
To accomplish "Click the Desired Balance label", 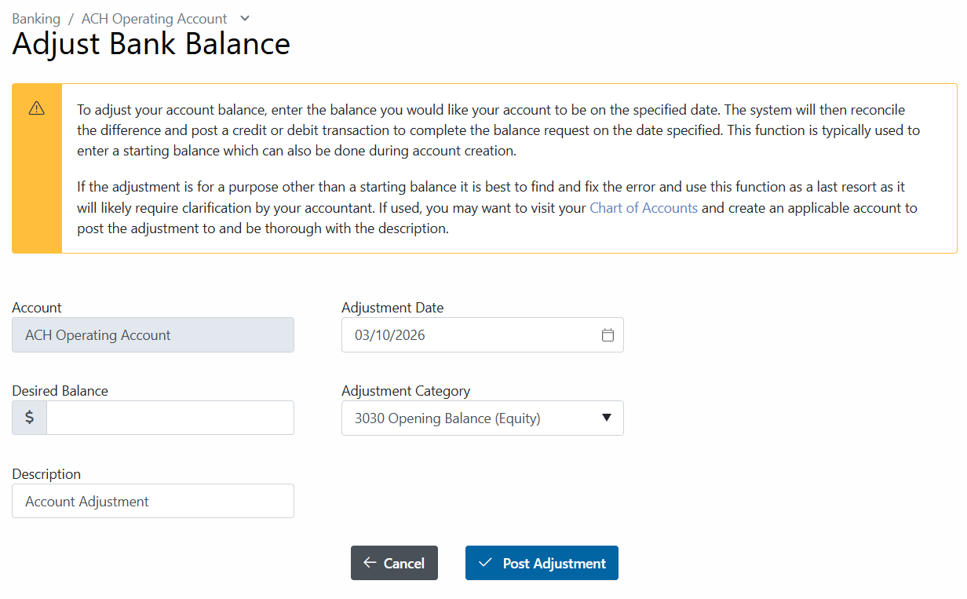I will click(60, 391).
